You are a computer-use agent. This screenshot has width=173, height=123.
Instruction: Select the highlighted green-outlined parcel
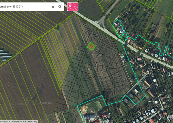point(91,46)
